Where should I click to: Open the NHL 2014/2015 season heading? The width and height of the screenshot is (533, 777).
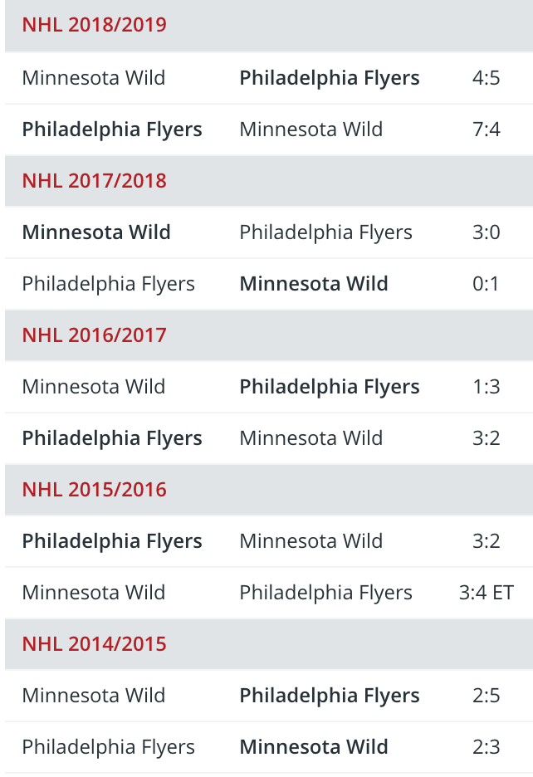[x=94, y=643]
